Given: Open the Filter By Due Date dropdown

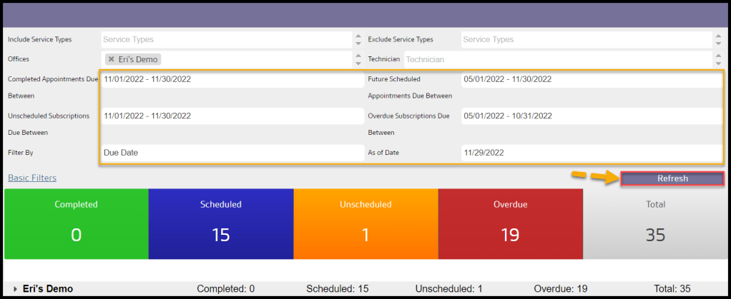Looking at the screenshot, I should (232, 153).
